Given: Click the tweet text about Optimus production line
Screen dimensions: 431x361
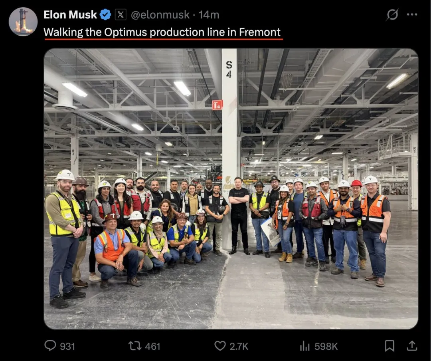Looking at the screenshot, I should [162, 32].
